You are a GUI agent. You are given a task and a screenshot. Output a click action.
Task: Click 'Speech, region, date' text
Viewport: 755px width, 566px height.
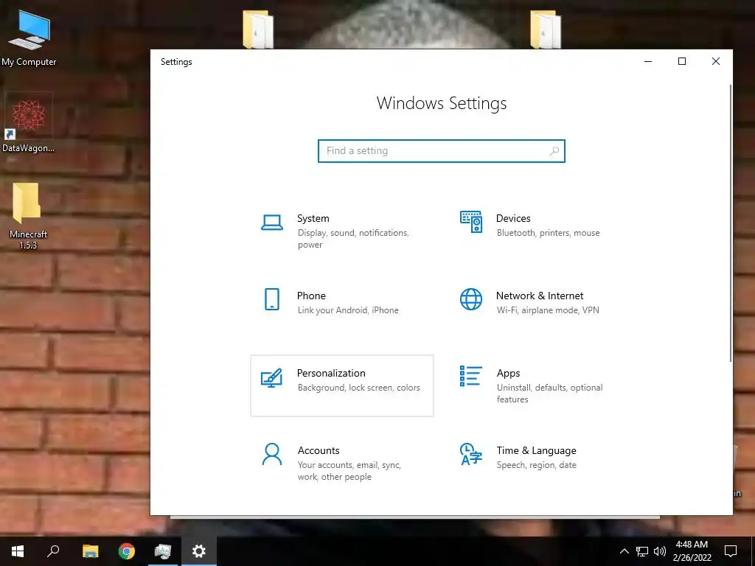[537, 465]
